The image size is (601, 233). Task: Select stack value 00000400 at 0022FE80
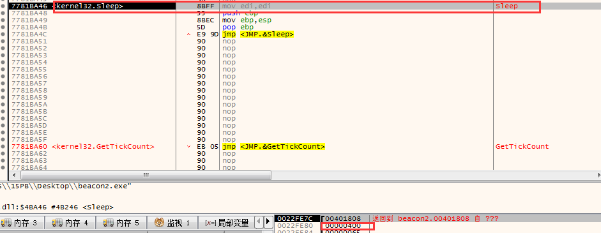tap(343, 226)
